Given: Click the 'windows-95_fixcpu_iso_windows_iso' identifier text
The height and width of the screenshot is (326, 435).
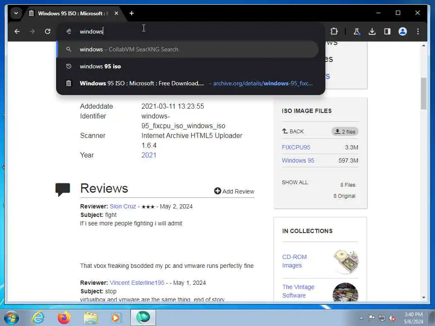Looking at the screenshot, I should (184, 121).
